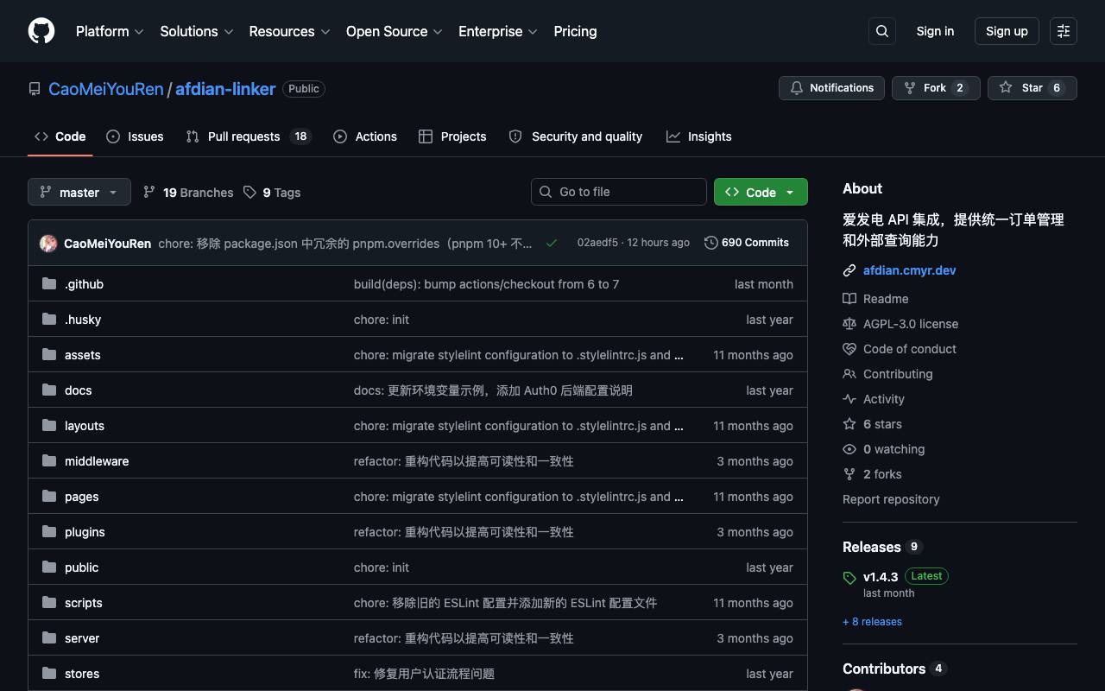This screenshot has width=1105, height=691.
Task: Click the GitHub logo icon
Action: [41, 31]
